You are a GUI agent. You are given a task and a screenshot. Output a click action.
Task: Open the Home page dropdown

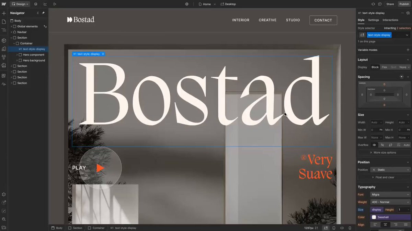[207, 4]
